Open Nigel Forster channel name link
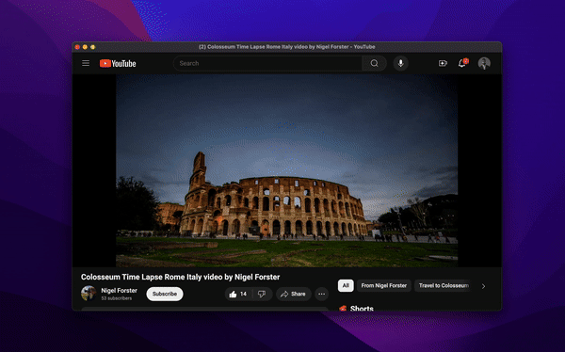 point(119,291)
